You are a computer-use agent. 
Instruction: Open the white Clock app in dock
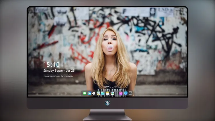tap(94, 93)
